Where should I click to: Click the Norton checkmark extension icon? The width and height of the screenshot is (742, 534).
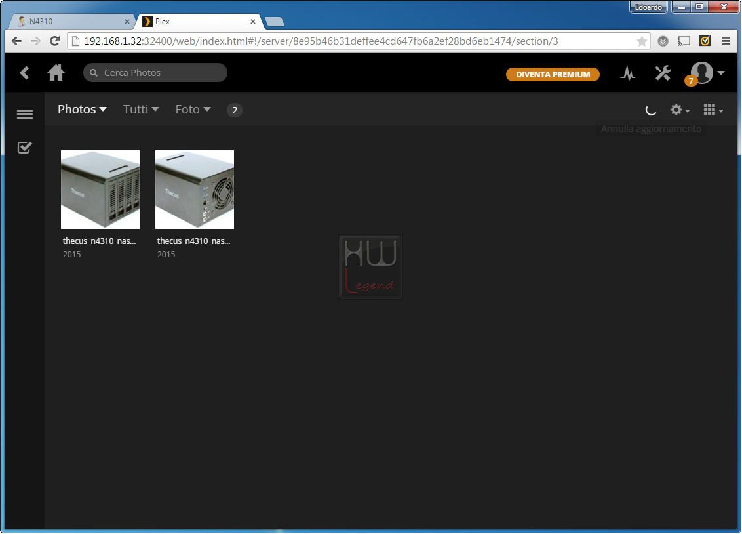pos(705,41)
